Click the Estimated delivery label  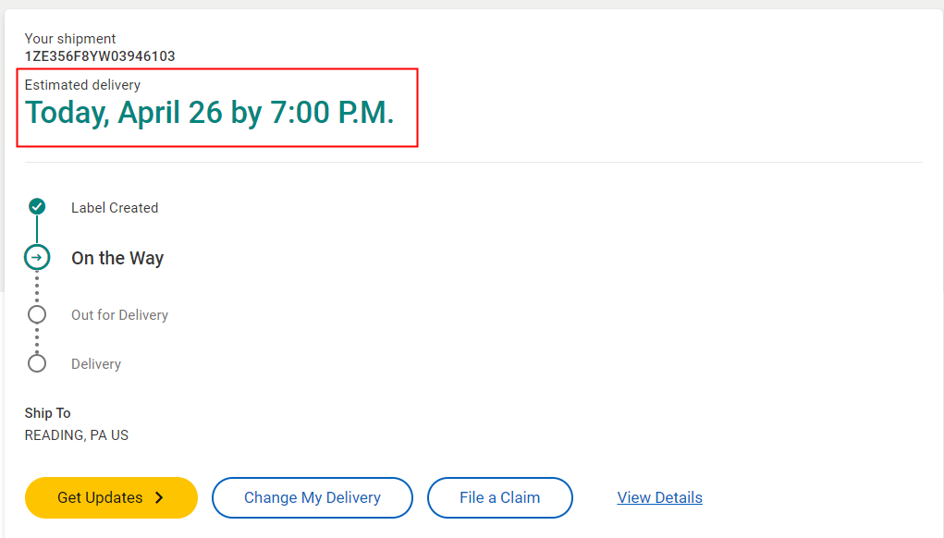[x=82, y=85]
